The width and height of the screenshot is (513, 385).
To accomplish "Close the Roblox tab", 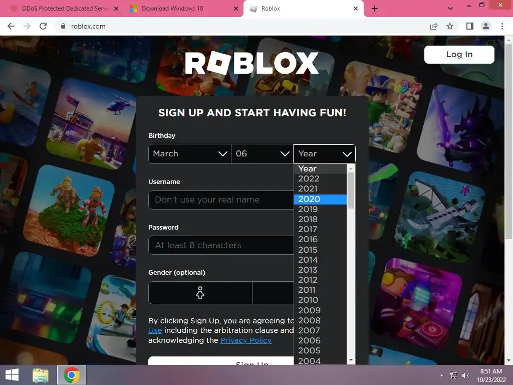I will pyautogui.click(x=356, y=9).
